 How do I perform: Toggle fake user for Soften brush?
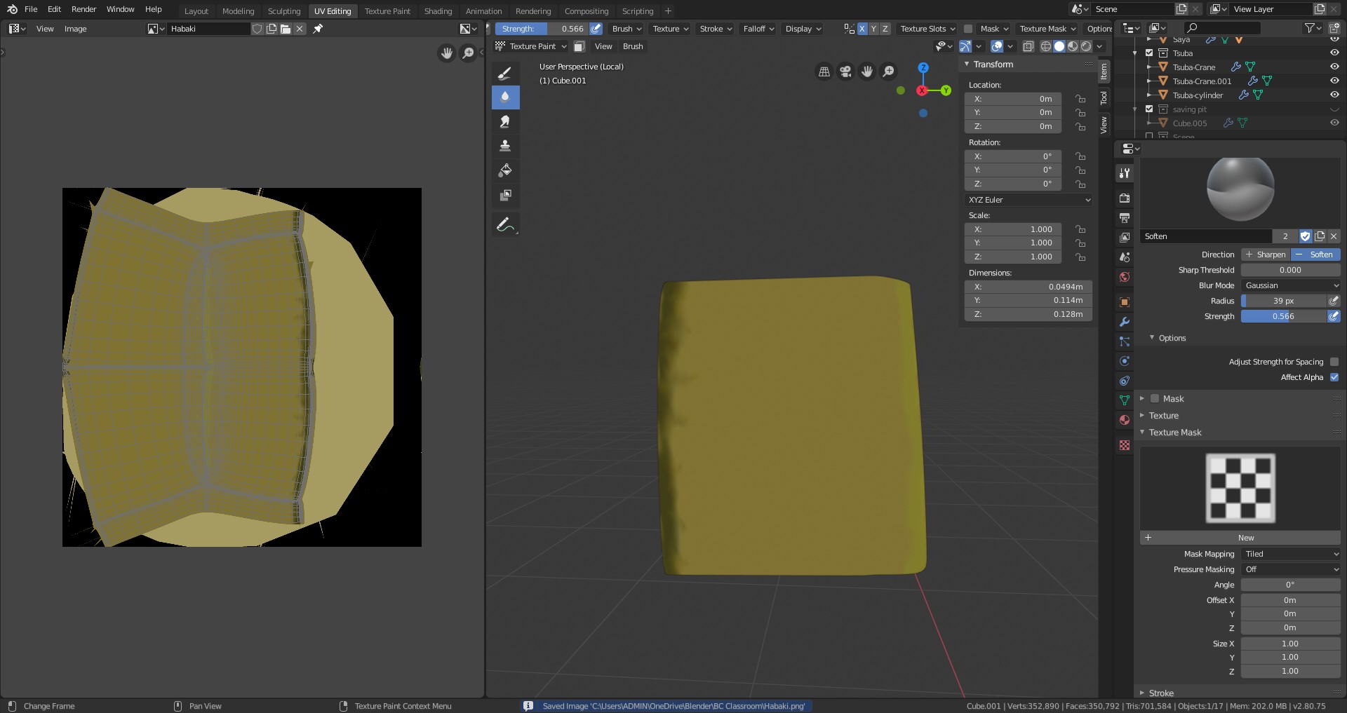1306,236
